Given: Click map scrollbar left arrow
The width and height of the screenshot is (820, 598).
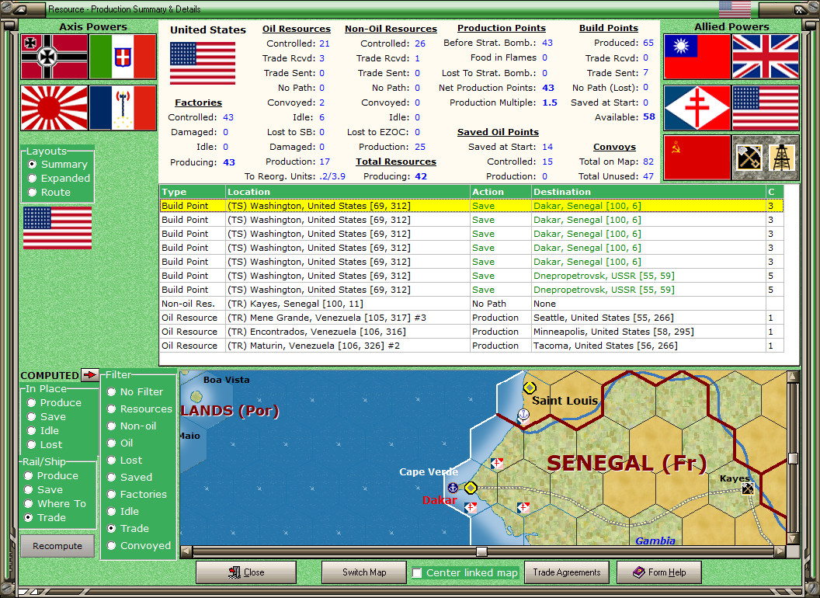Looking at the screenshot, I should coord(186,551).
